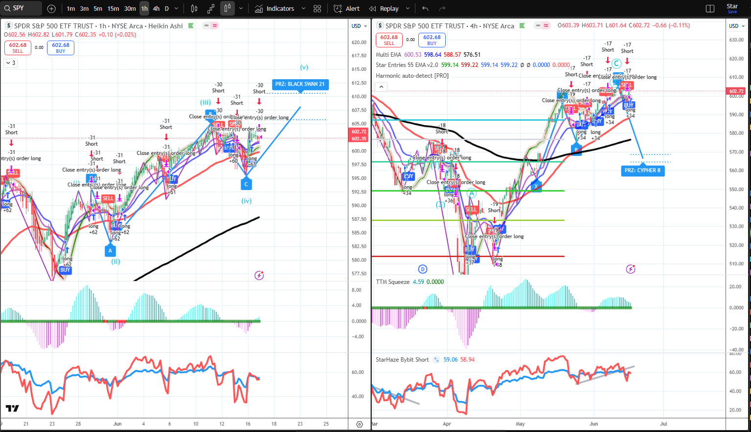Image resolution: width=751 pixels, height=432 pixels.
Task: Click the left chart 602.68 BUY button
Action: pos(61,47)
